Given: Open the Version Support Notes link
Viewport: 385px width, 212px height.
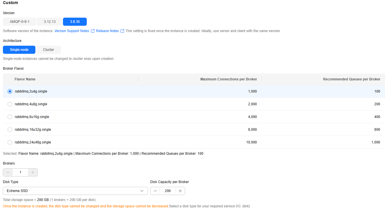Looking at the screenshot, I should [x=72, y=31].
